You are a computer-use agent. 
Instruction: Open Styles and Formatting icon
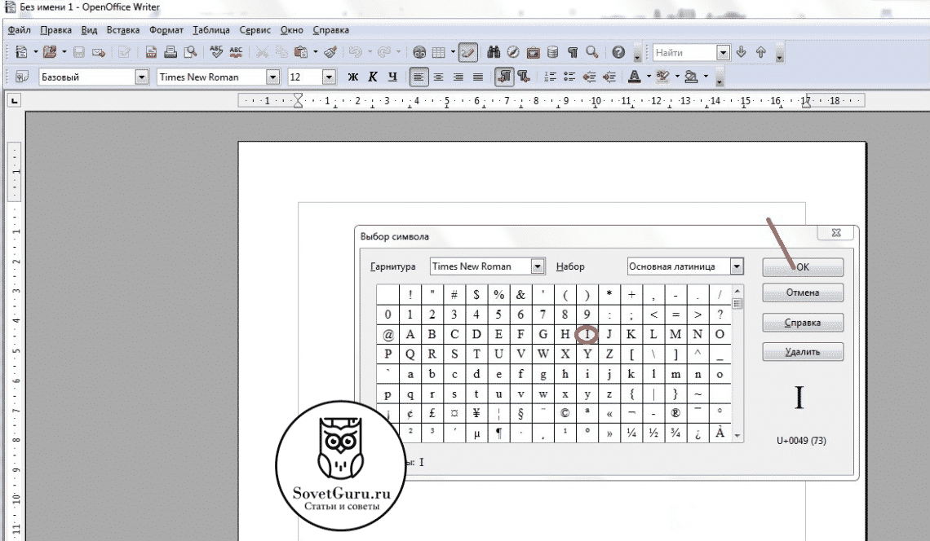pos(22,77)
